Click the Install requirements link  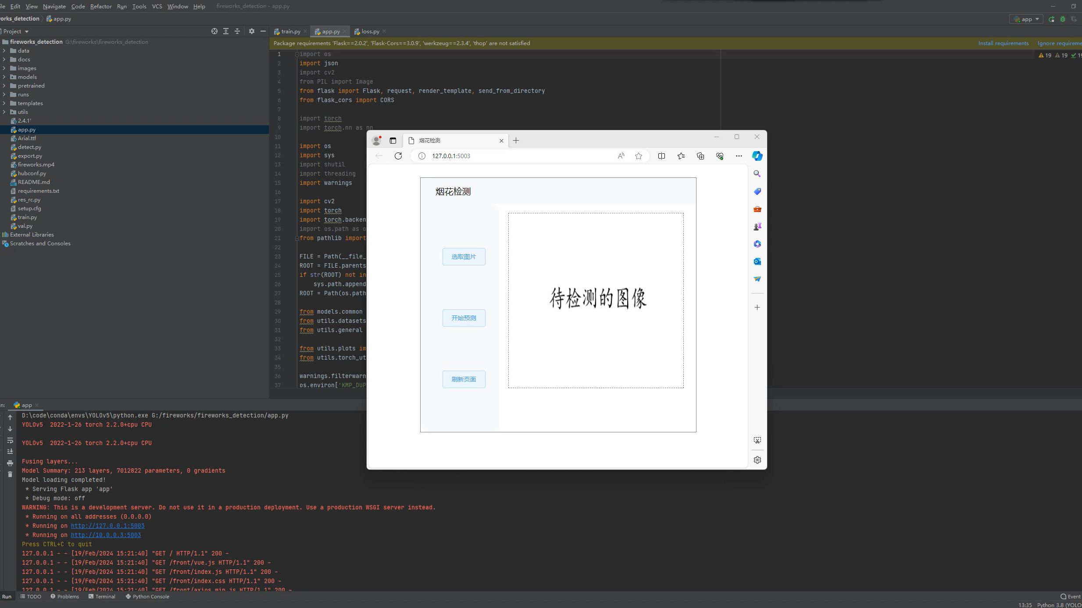tap(1003, 43)
